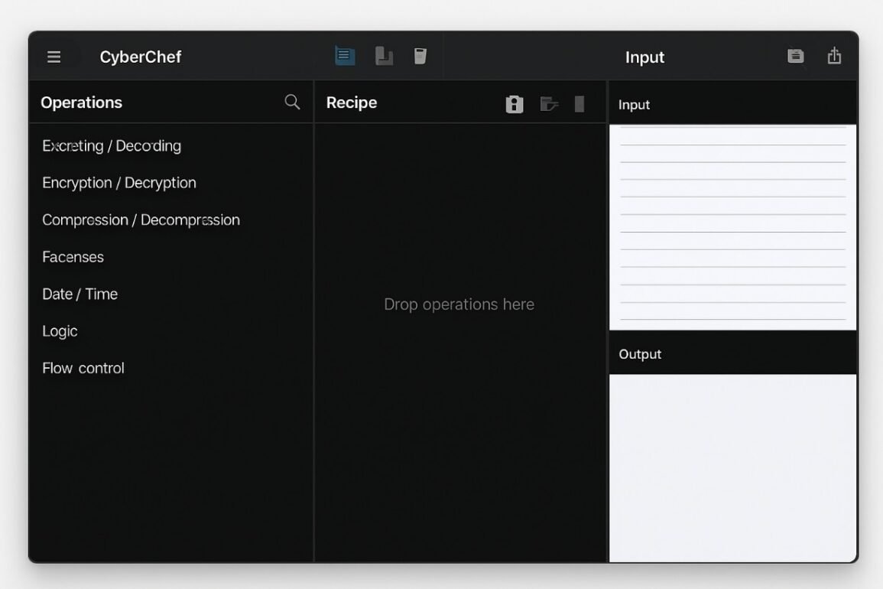Expand the Date / Time category

pyautogui.click(x=80, y=294)
